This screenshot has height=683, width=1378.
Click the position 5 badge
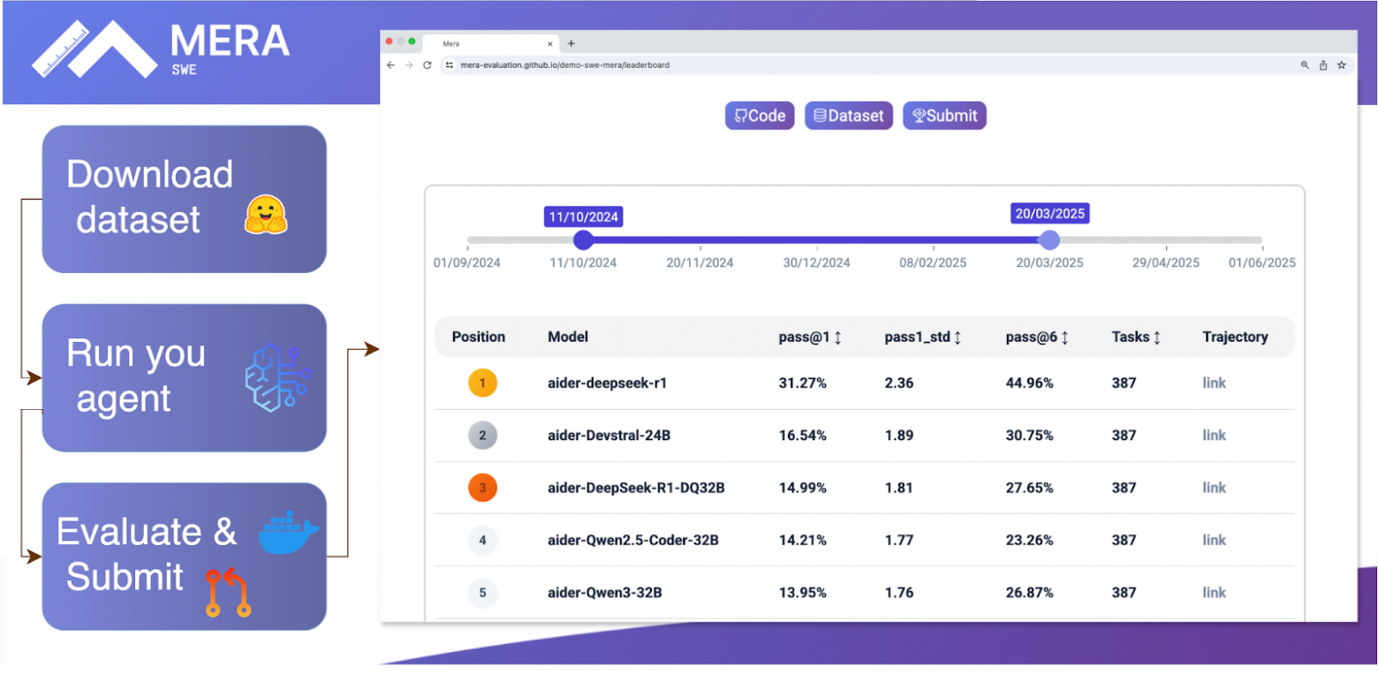coord(482,593)
